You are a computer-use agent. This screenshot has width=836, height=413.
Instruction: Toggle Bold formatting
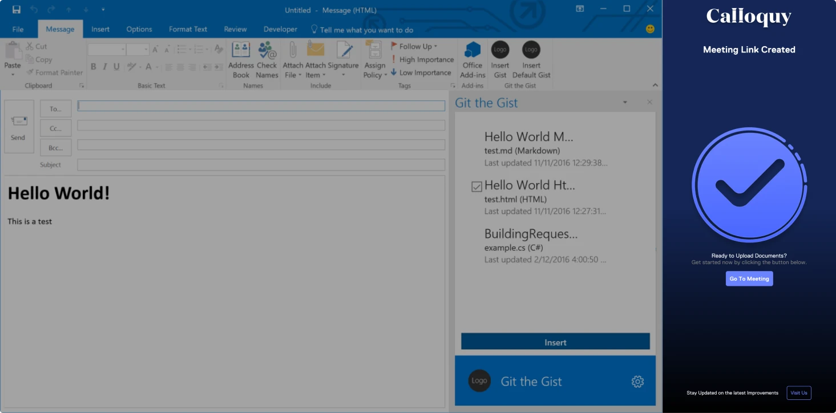93,67
